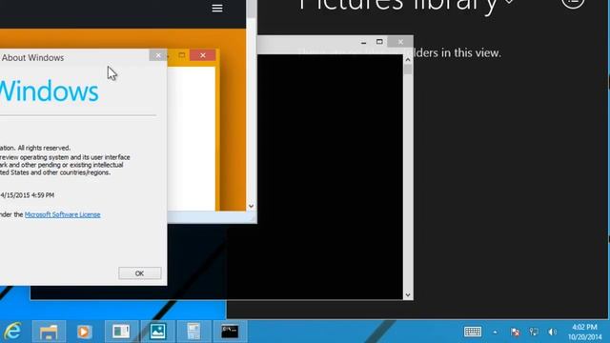Image resolution: width=610 pixels, height=343 pixels.
Task: Open Action Center flag notification icon
Action: (x=515, y=332)
